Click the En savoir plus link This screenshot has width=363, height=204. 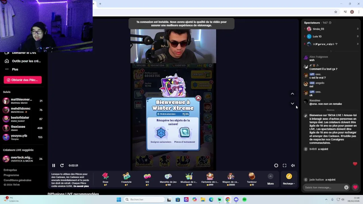[x=81, y=186]
